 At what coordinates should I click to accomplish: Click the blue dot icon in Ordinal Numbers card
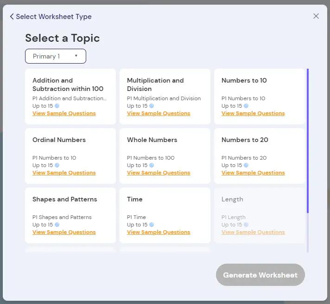point(57,165)
